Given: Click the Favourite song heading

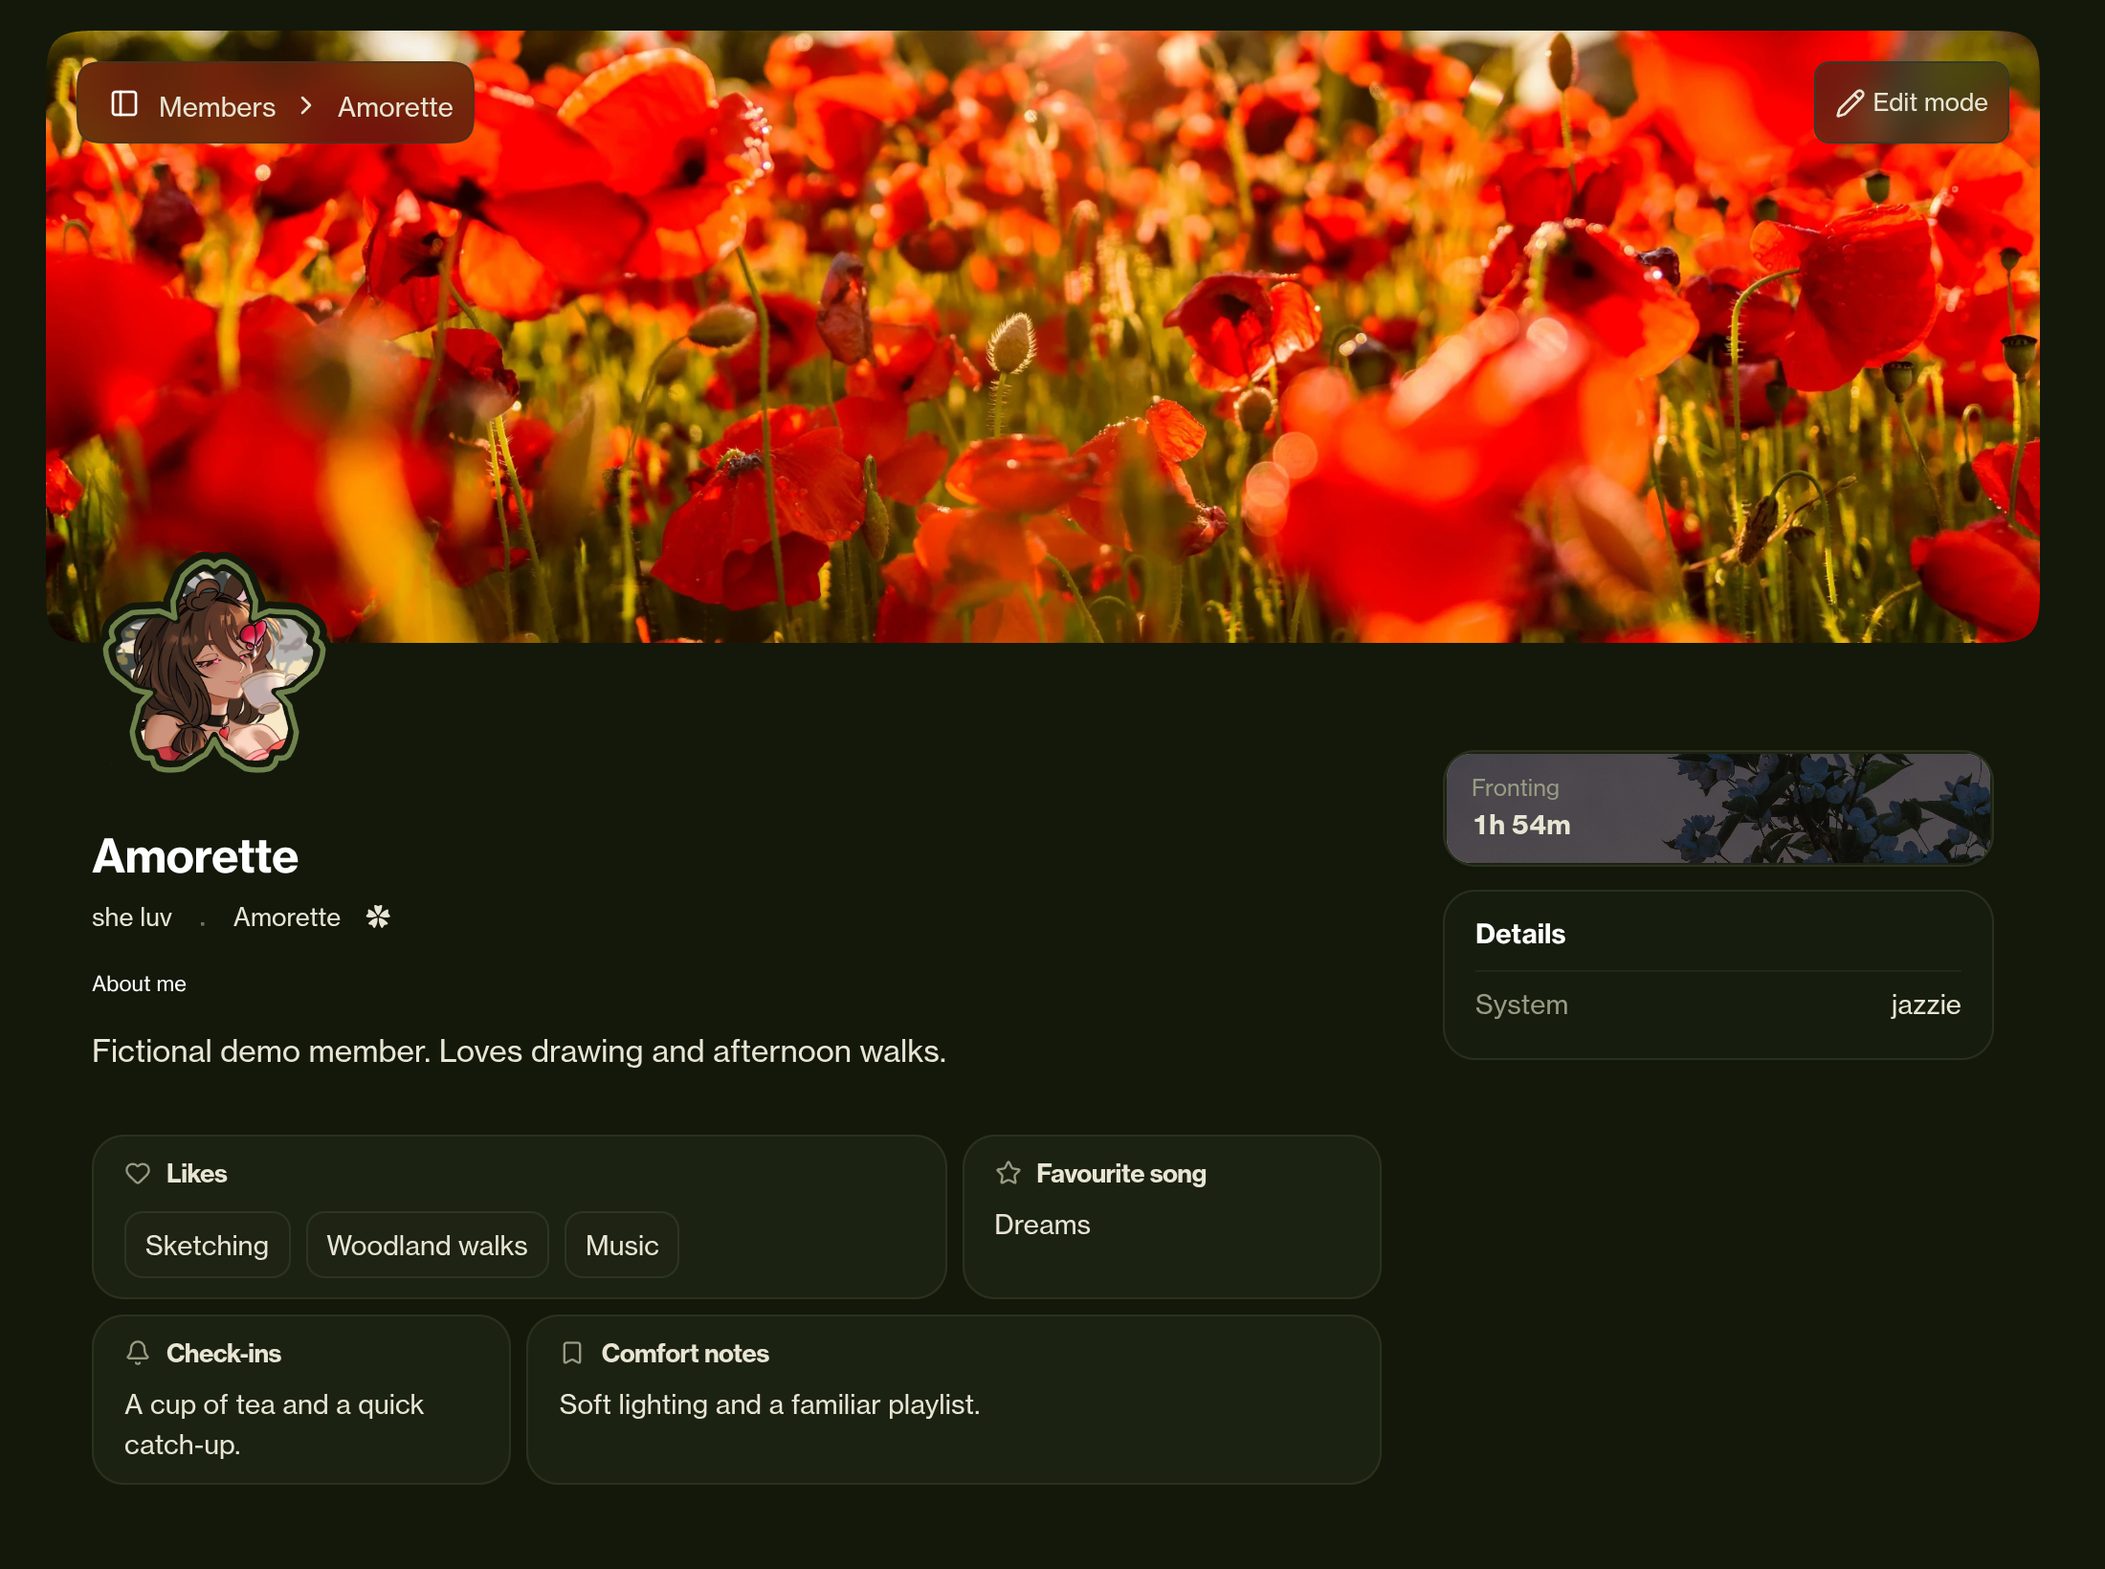Looking at the screenshot, I should click(x=1121, y=1173).
